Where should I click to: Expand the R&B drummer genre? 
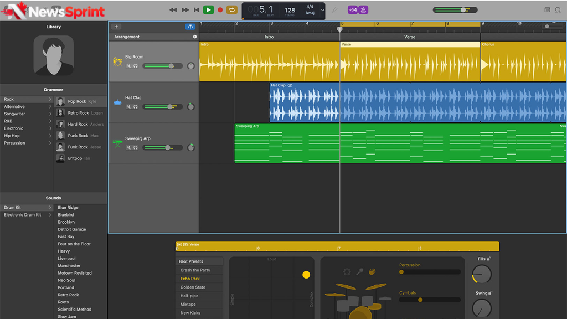tap(50, 121)
